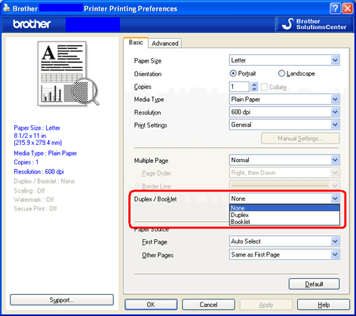Click the brother logo in the banner

coord(32,24)
